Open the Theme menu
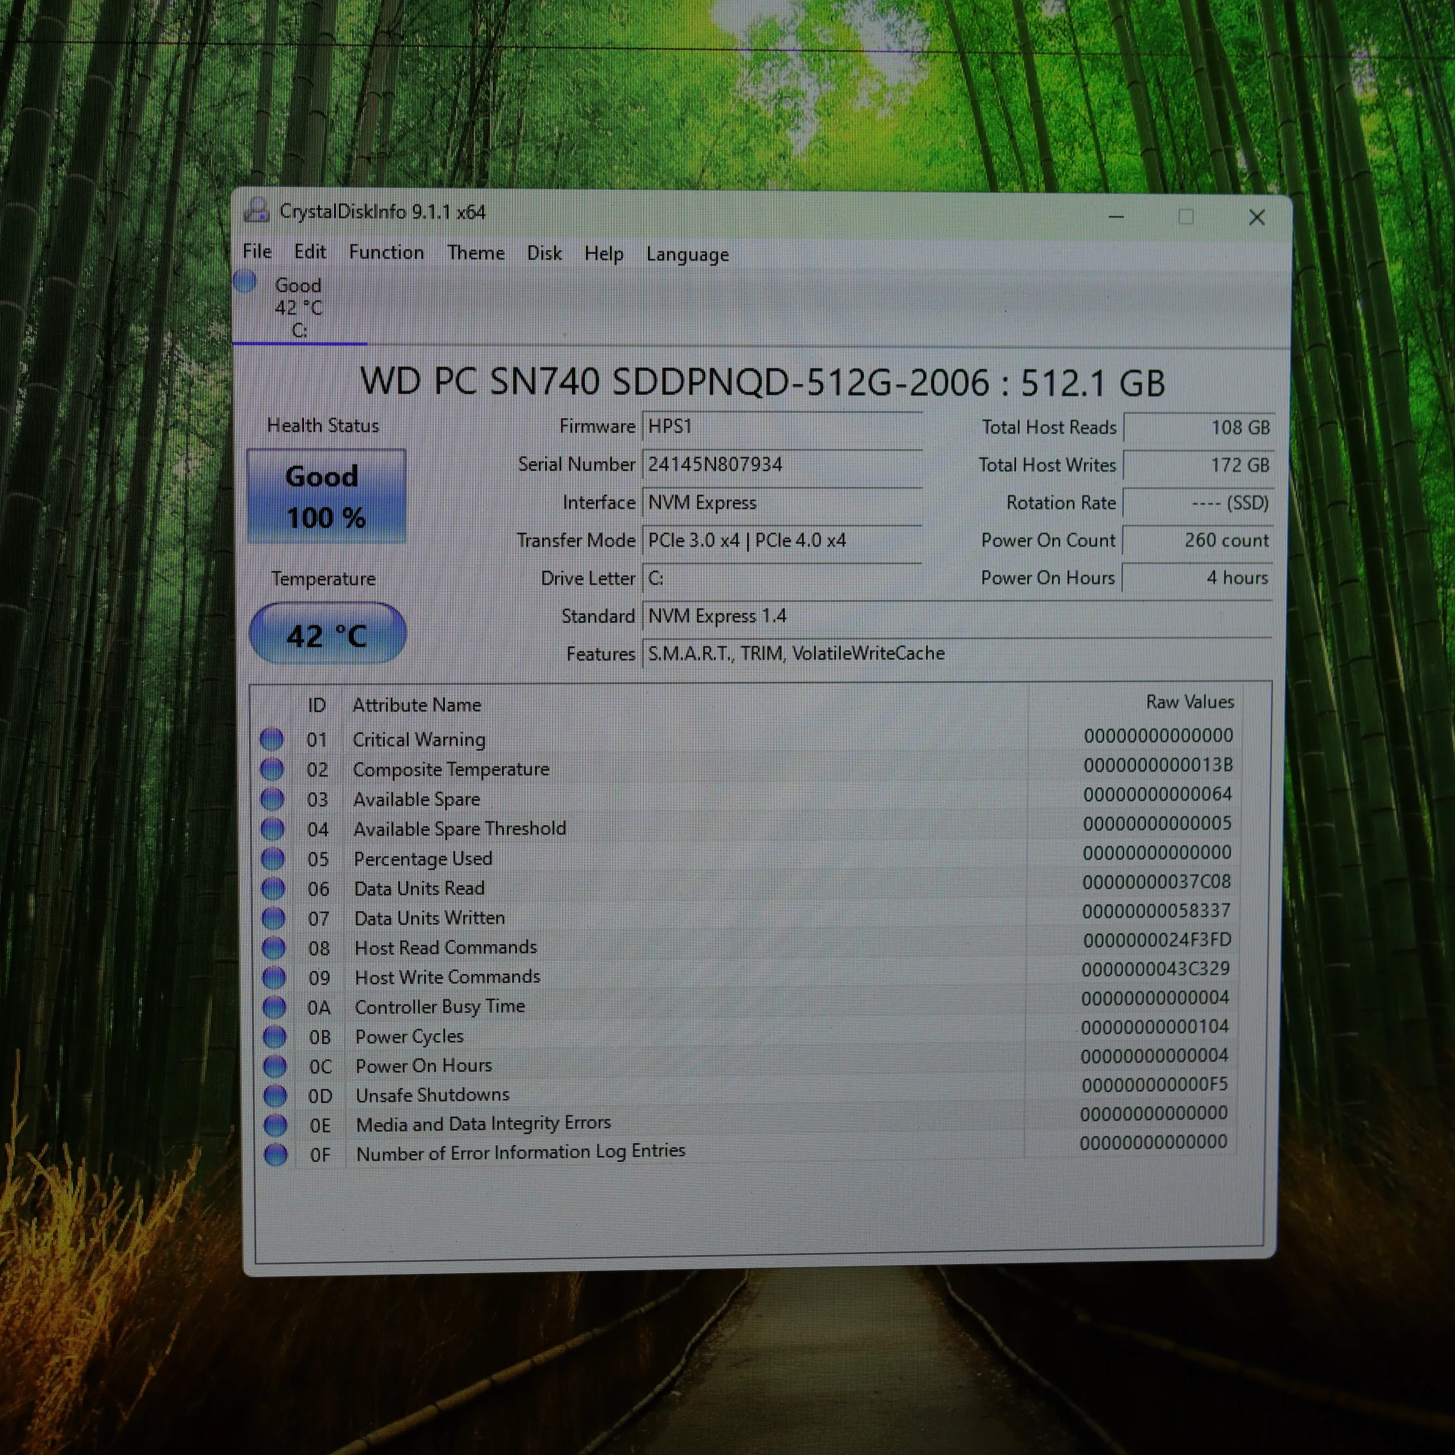 (476, 253)
